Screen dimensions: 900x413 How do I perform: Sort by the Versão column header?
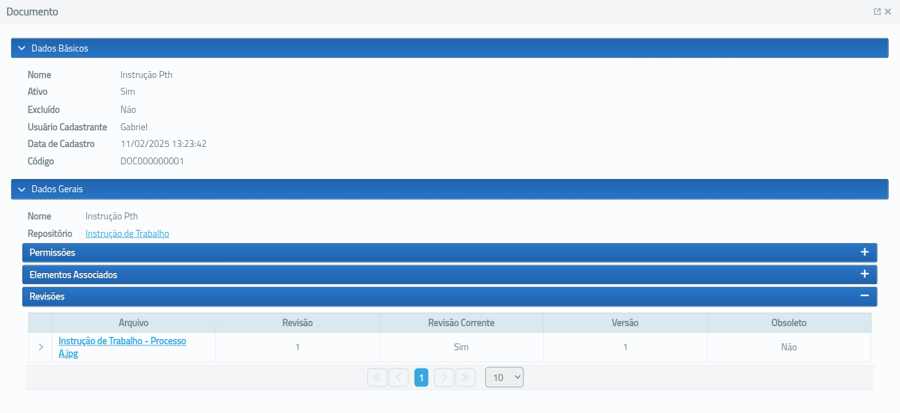click(x=625, y=322)
